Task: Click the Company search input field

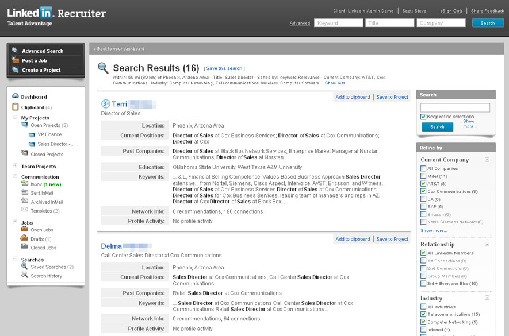Action: [441, 22]
